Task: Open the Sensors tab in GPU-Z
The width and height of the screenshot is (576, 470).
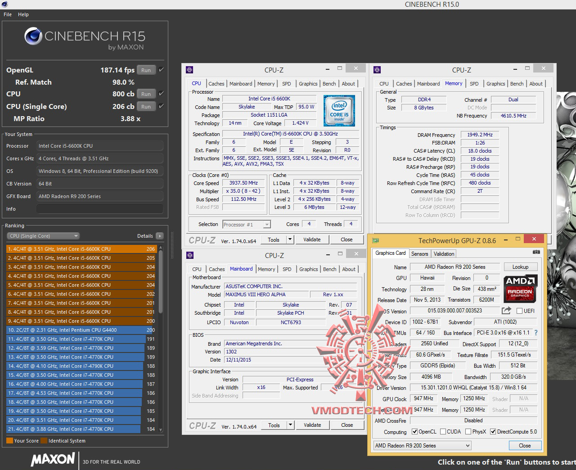Action: point(420,254)
